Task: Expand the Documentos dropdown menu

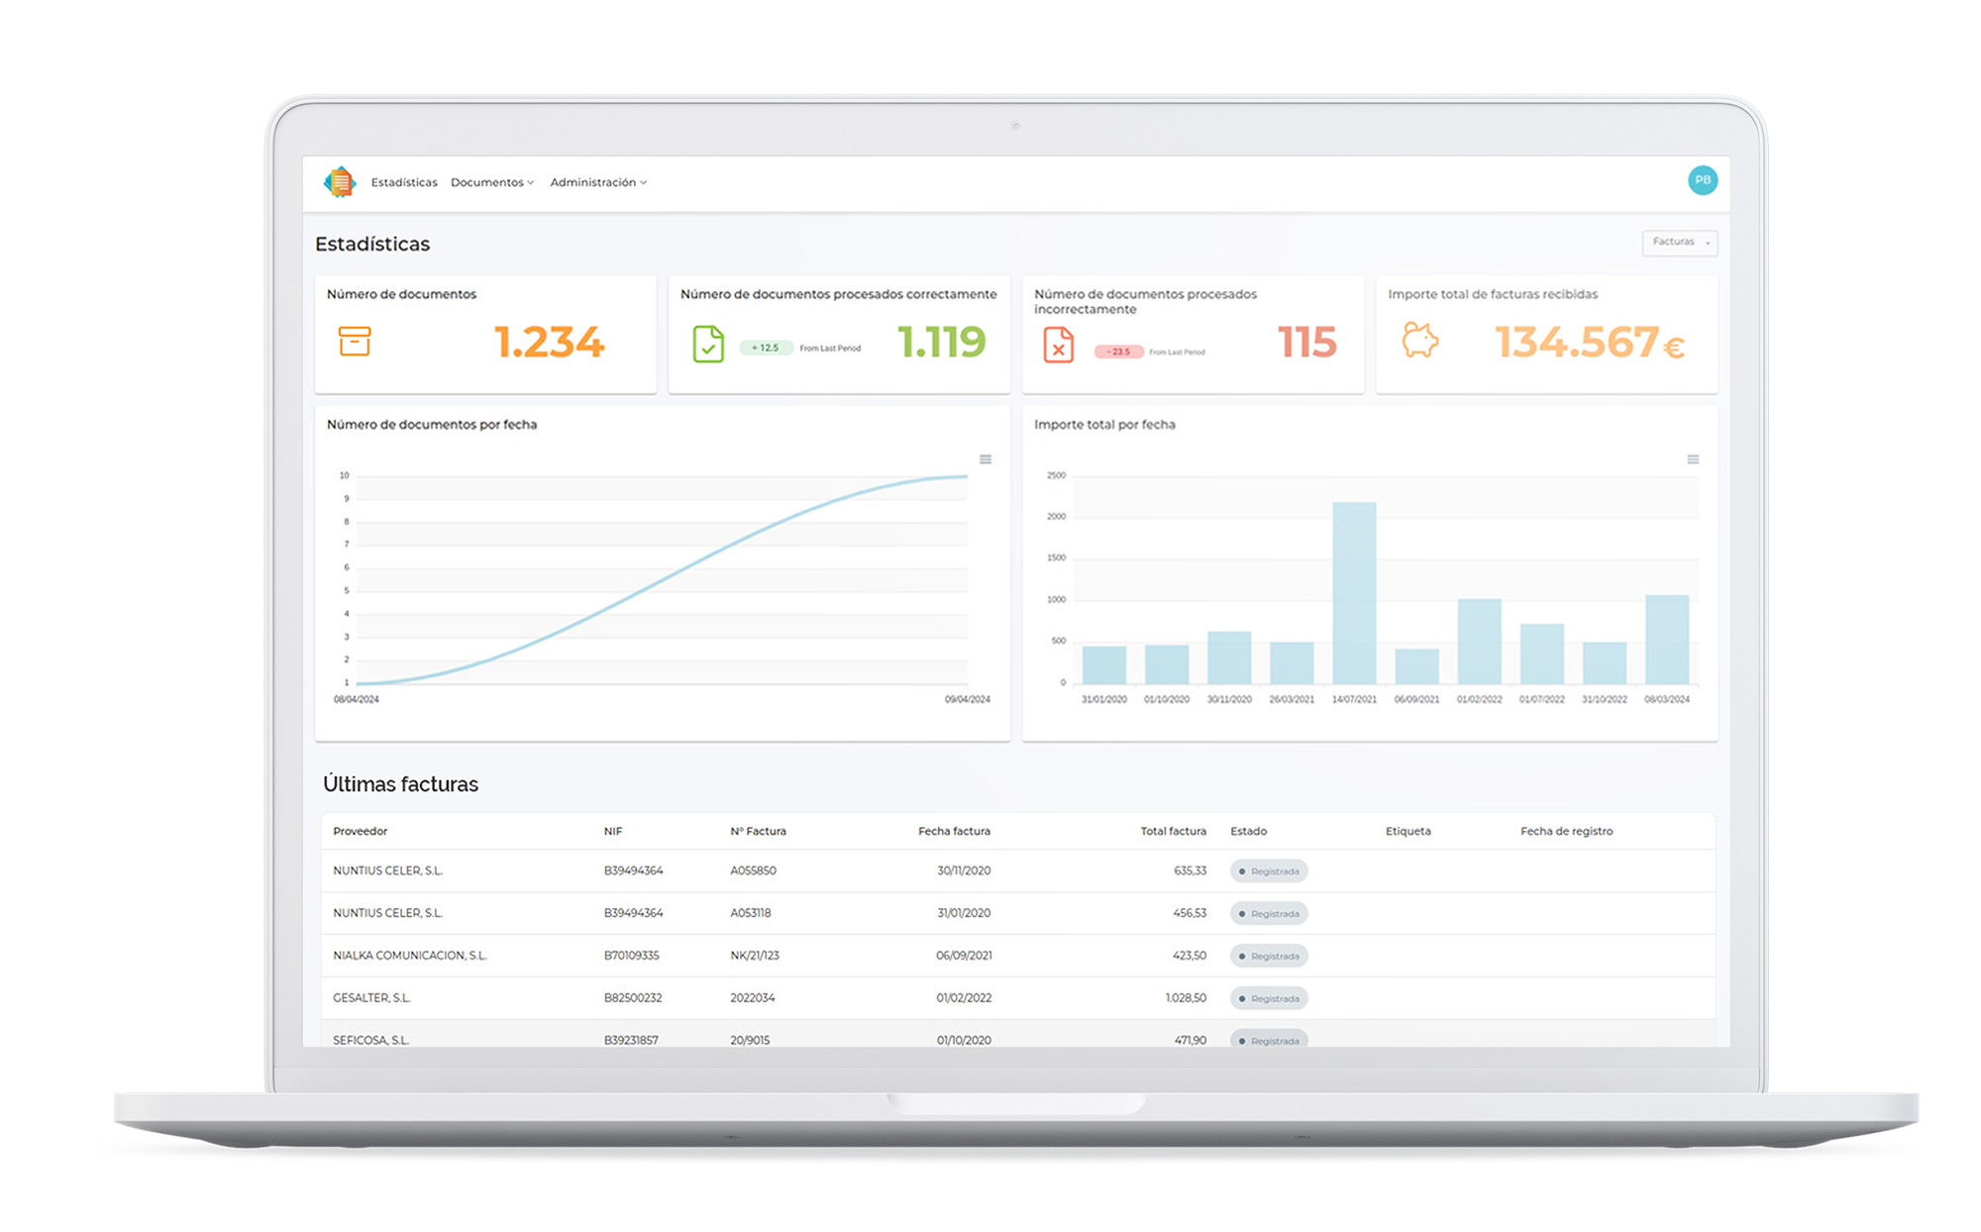Action: (x=492, y=183)
